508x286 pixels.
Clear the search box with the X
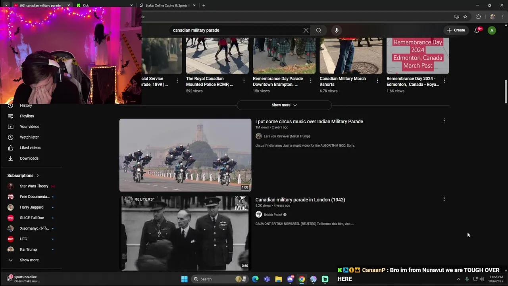point(306,30)
